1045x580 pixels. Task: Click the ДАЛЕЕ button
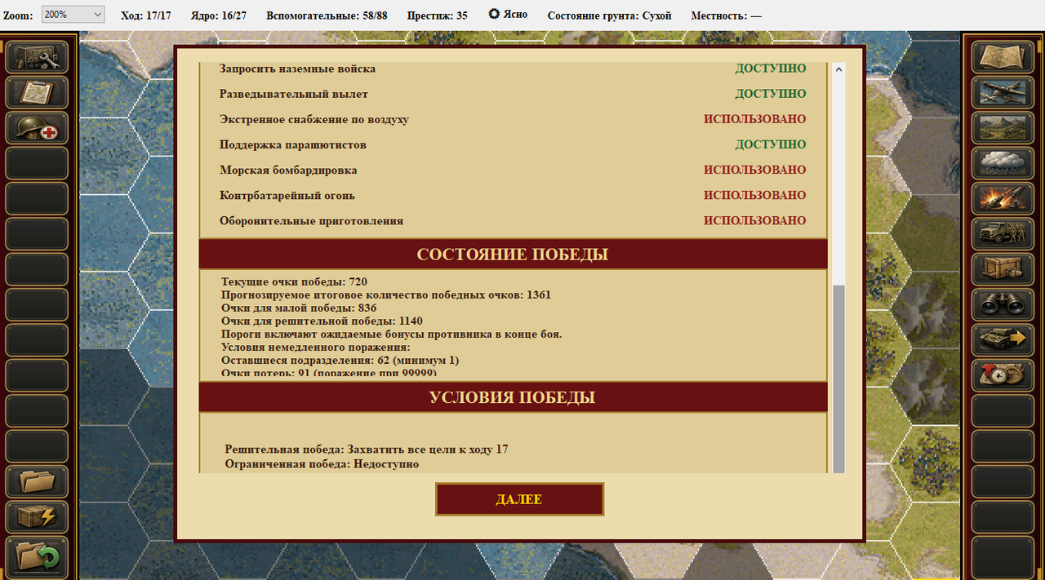(519, 499)
